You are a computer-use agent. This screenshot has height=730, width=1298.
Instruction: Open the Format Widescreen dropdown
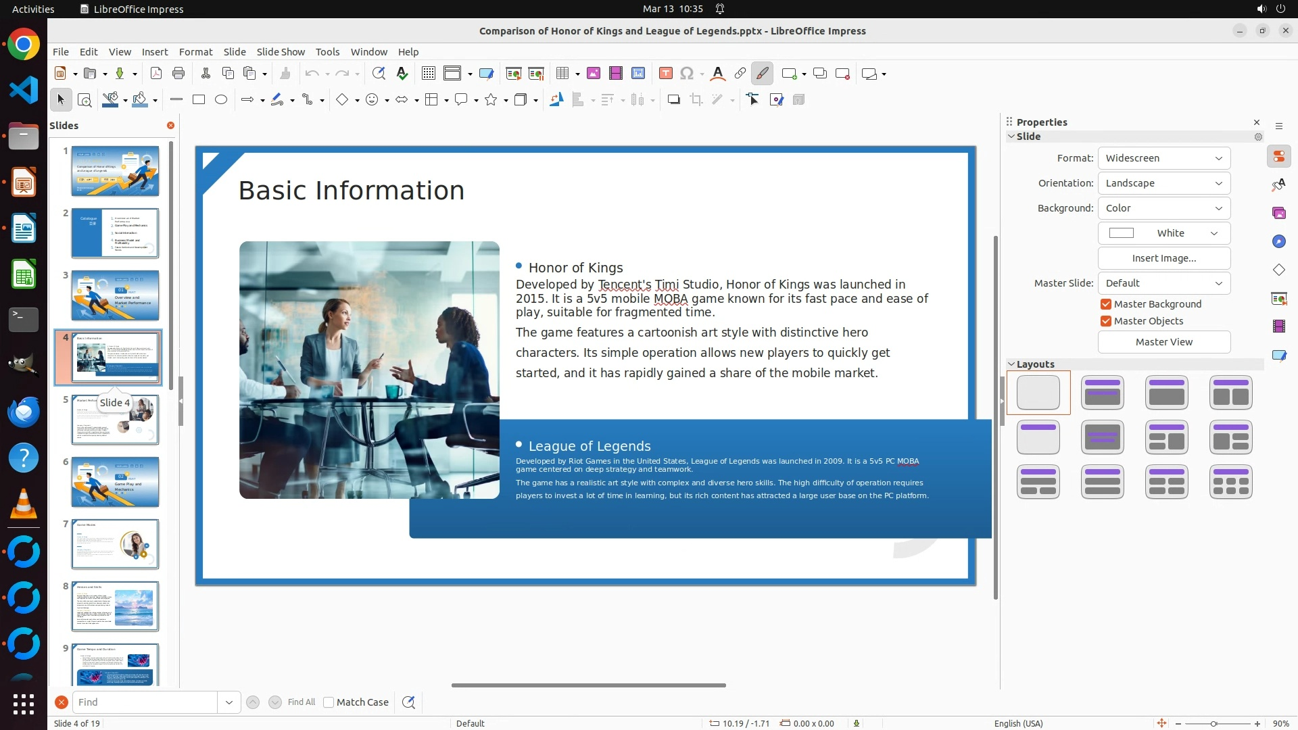[x=1163, y=158]
